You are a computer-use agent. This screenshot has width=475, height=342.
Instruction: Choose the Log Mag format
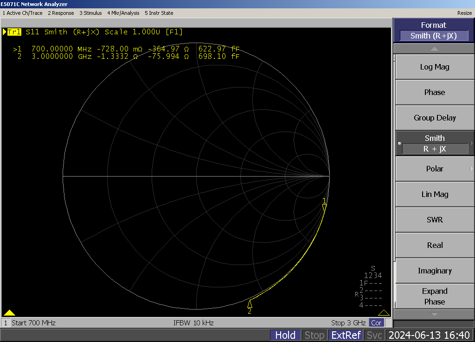[434, 67]
